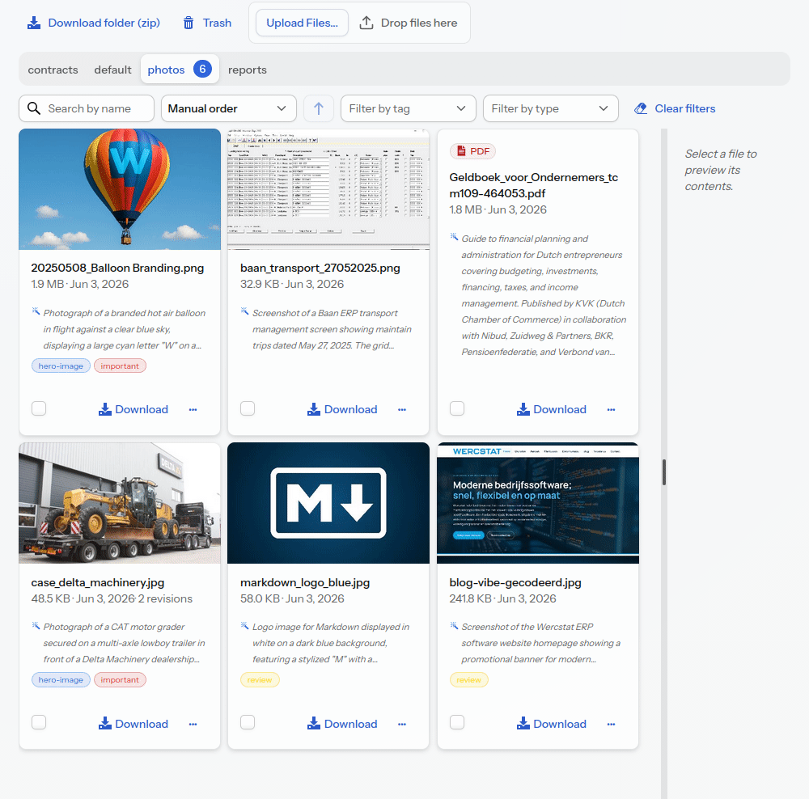Click AI summary sparkle icon on markdown_logo_blue card
Image resolution: width=809 pixels, height=799 pixels.
pyautogui.click(x=244, y=625)
